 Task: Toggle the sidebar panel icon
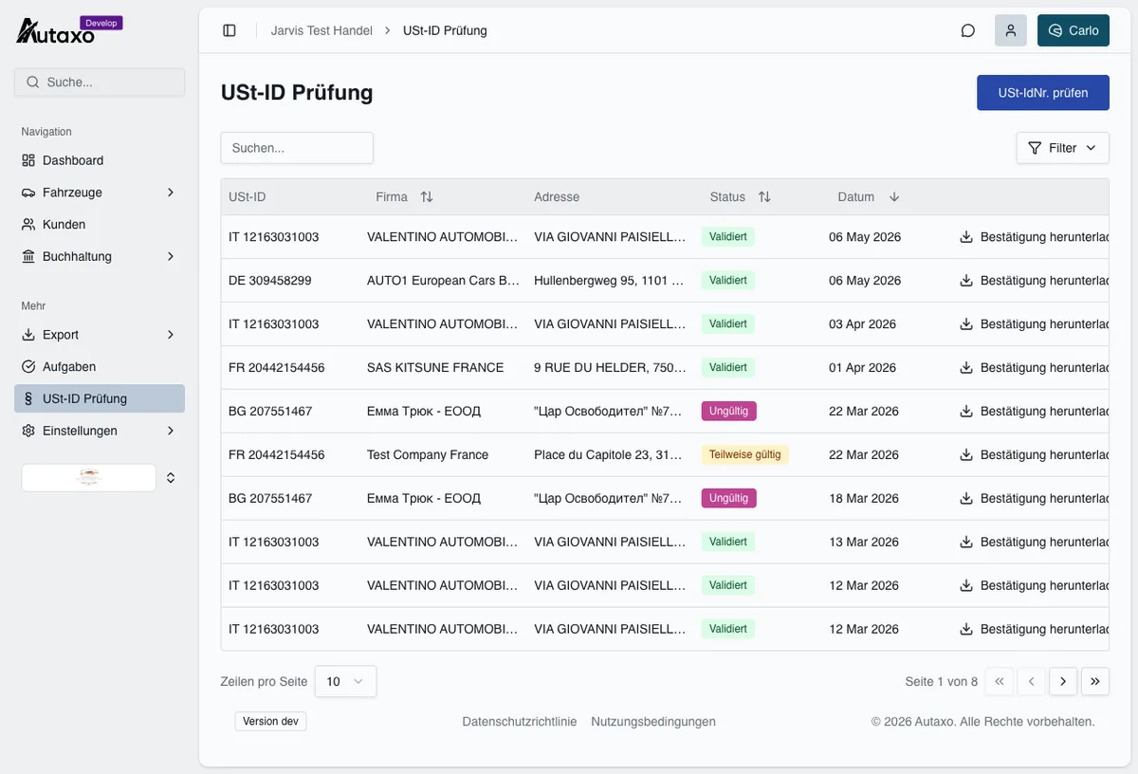coord(229,30)
